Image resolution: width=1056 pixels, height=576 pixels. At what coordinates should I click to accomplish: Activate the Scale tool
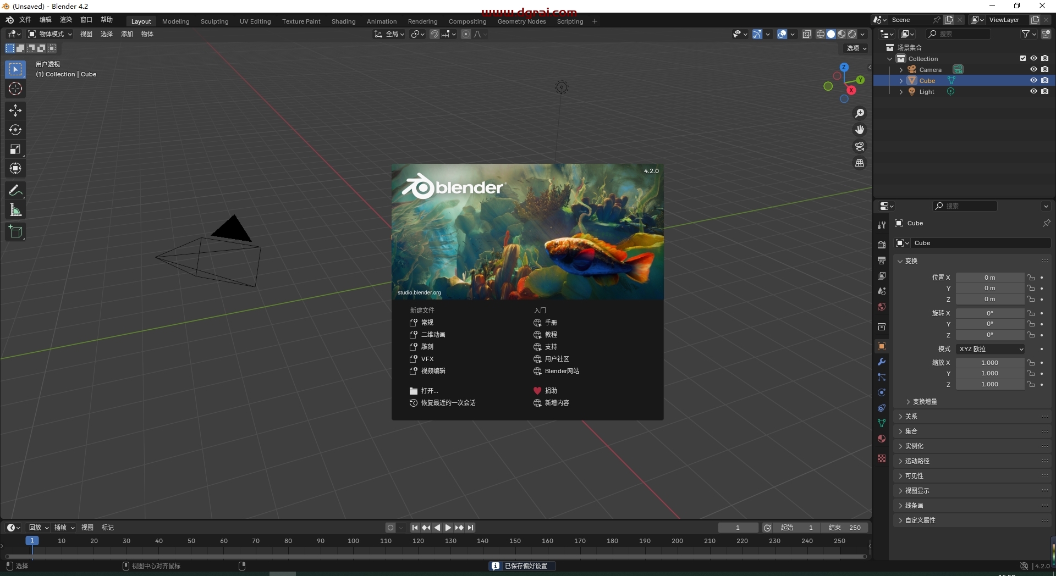click(x=15, y=149)
